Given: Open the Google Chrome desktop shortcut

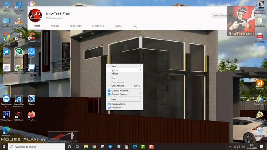Looking at the screenshot, I should point(6,38).
